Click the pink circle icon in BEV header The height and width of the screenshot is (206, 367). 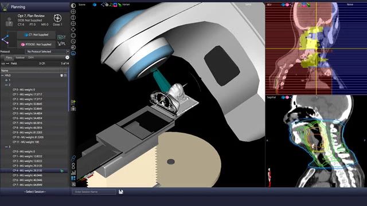[x=287, y=5]
